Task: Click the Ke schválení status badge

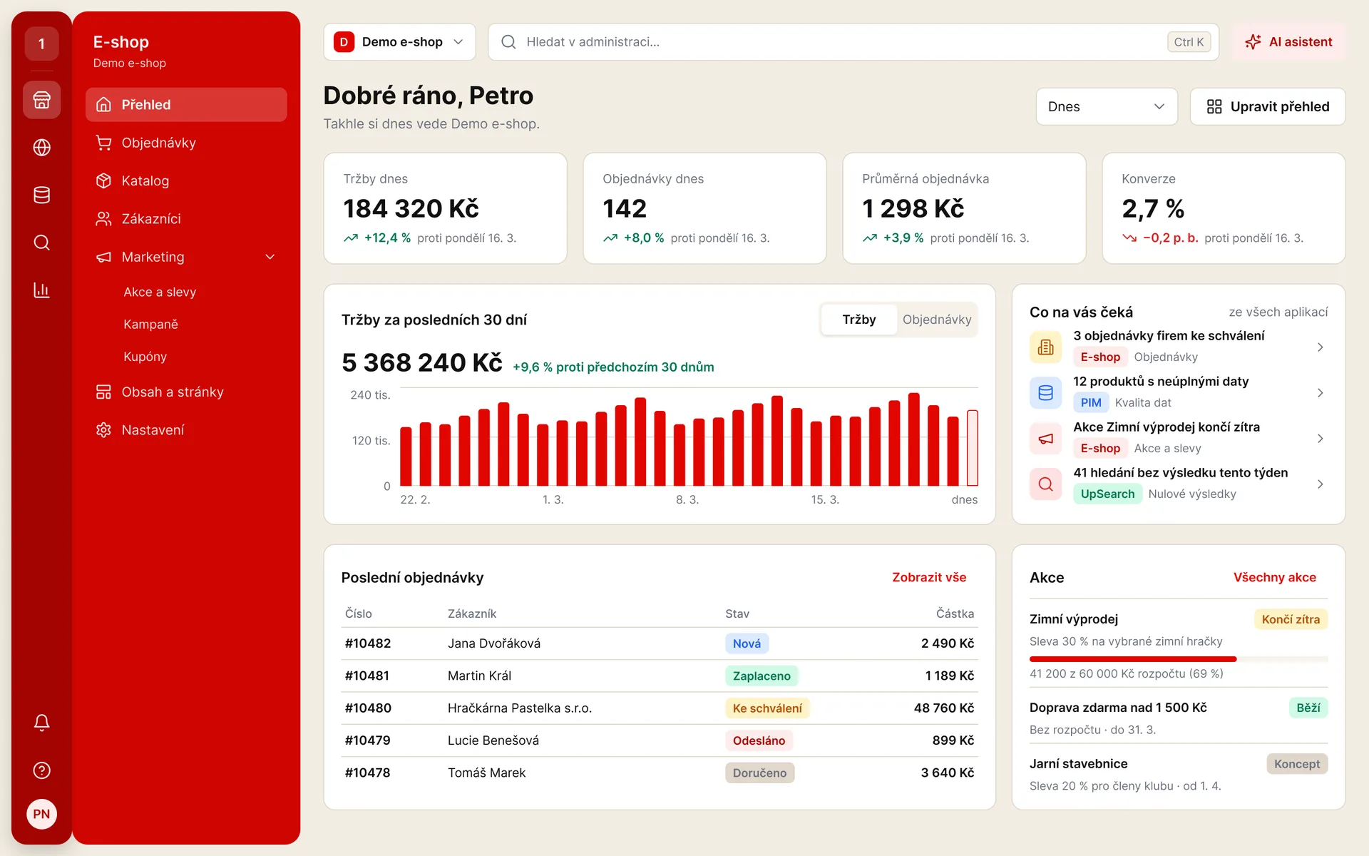Action: tap(767, 708)
